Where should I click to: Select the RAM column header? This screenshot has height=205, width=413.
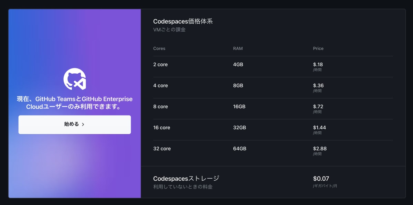[x=237, y=48]
